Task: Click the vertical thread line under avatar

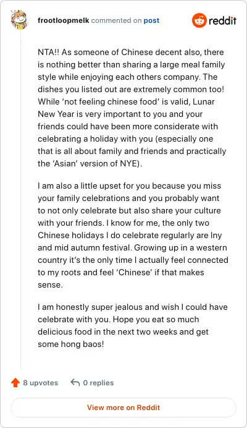Action: click(21, 199)
